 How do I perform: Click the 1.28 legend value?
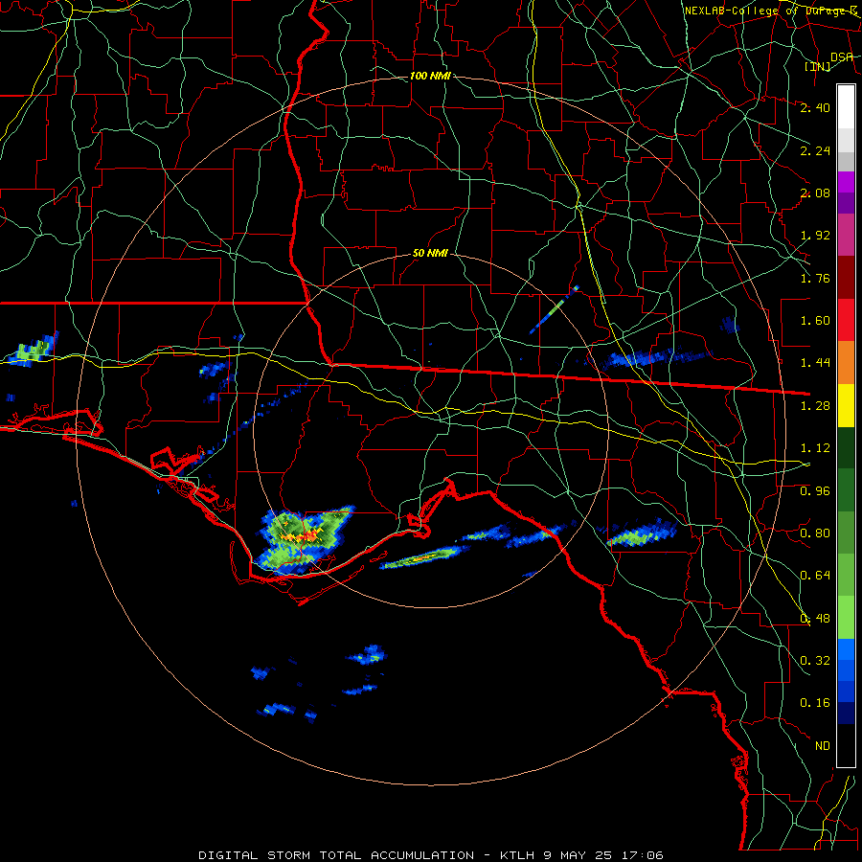coord(815,406)
